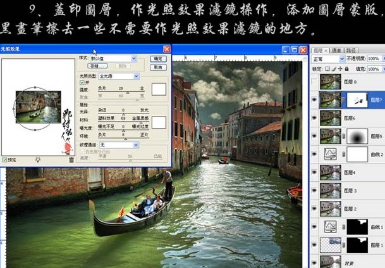Click the mask link icon on 图层 1
The height and width of the screenshot is (268, 385).
[x=344, y=245]
